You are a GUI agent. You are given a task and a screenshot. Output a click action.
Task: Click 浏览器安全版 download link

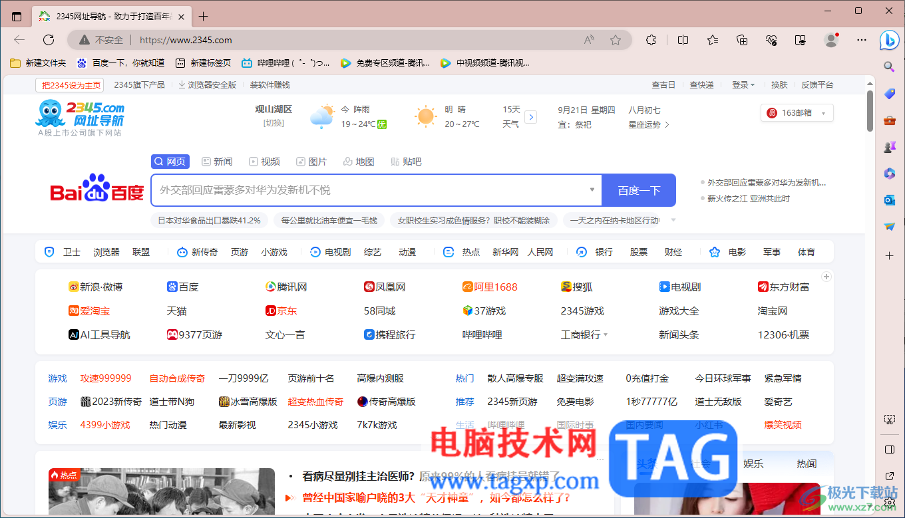(207, 85)
